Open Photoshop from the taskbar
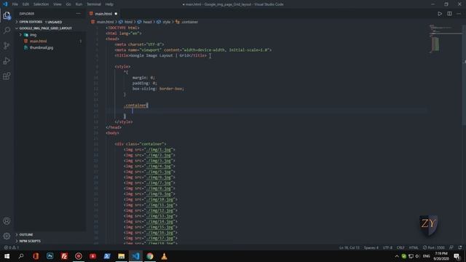 pos(50,256)
